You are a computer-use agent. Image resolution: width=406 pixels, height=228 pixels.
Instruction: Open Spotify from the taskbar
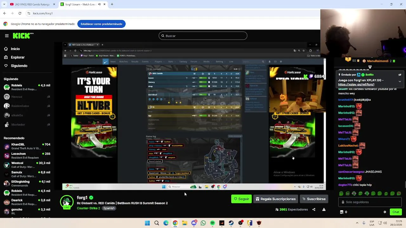coord(213,223)
